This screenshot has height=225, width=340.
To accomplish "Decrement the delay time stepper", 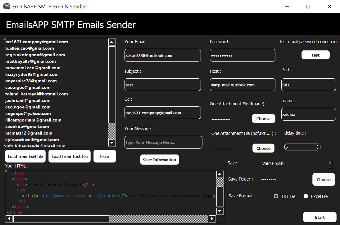I will click(317, 148).
